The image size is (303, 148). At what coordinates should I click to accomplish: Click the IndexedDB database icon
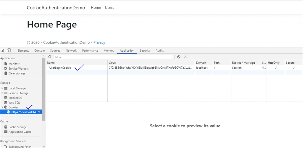6,98
